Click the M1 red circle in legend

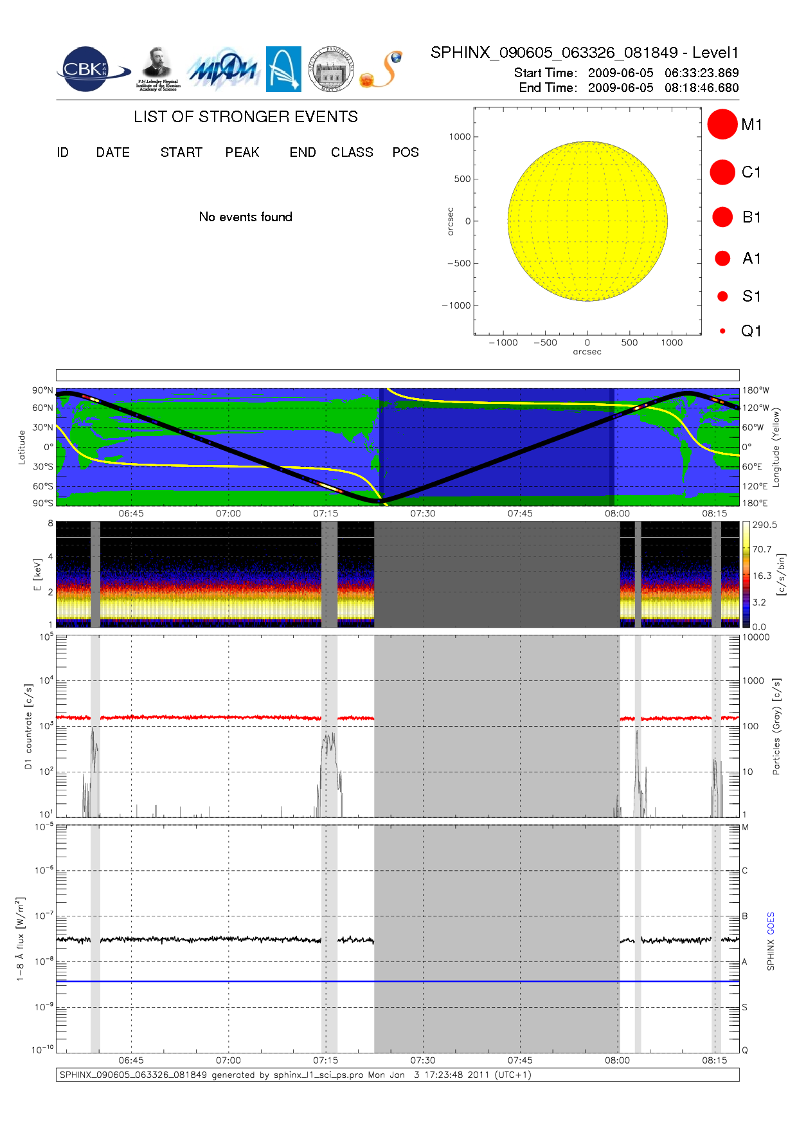[x=722, y=124]
